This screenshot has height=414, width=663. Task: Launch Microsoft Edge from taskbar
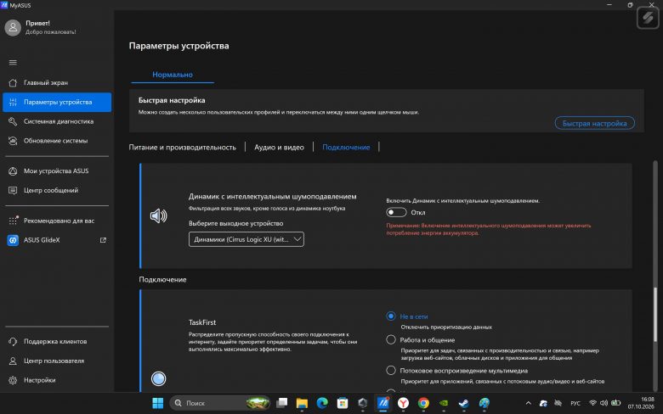coord(322,403)
